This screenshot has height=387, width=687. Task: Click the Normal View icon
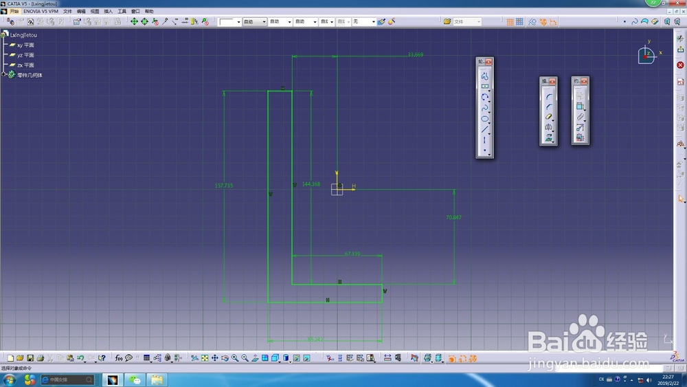pos(255,358)
